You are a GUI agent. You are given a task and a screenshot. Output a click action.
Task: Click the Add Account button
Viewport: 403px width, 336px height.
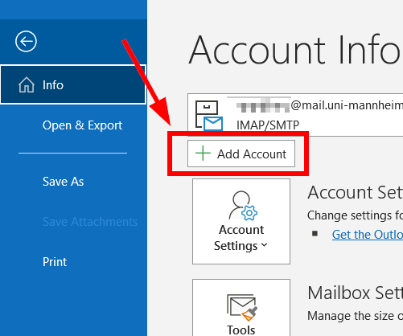(241, 154)
